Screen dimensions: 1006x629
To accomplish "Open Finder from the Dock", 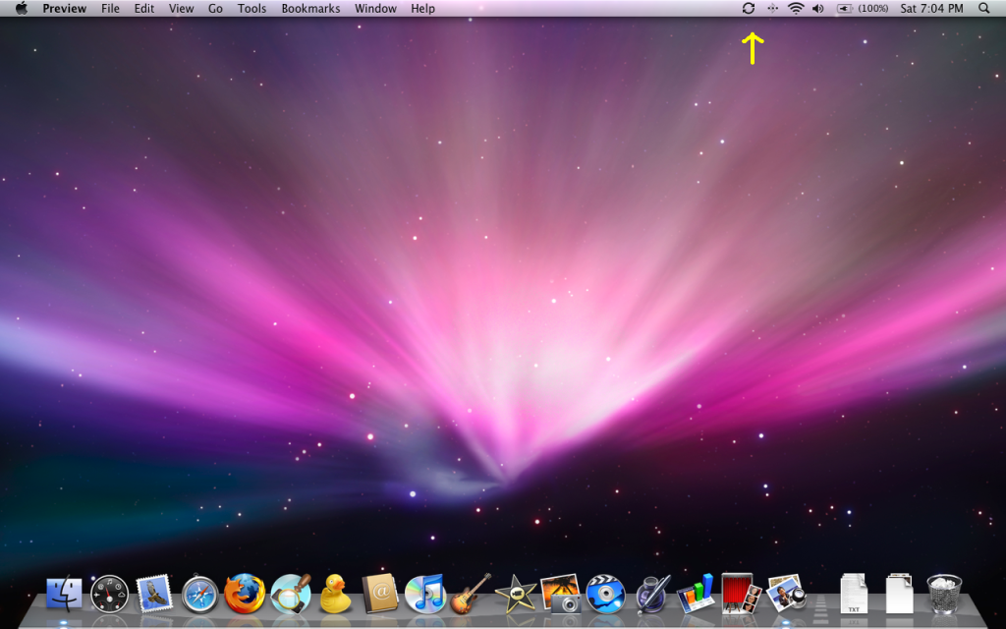I will tap(64, 594).
